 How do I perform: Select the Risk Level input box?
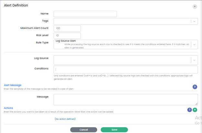coord(67,35)
